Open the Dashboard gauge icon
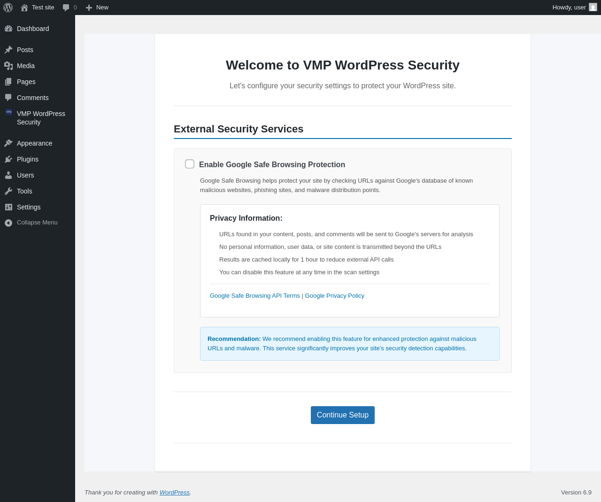This screenshot has width=601, height=502. point(8,29)
